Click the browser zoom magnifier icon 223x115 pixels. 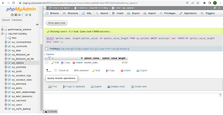(187, 3)
